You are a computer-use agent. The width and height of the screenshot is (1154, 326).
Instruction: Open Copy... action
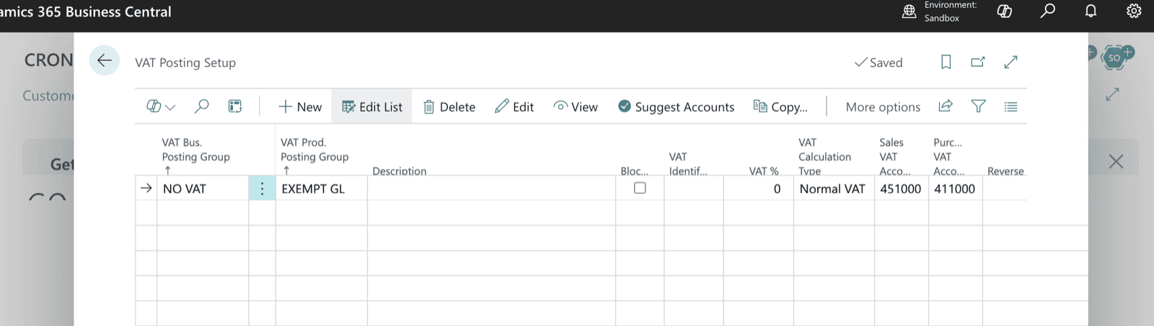pyautogui.click(x=780, y=107)
